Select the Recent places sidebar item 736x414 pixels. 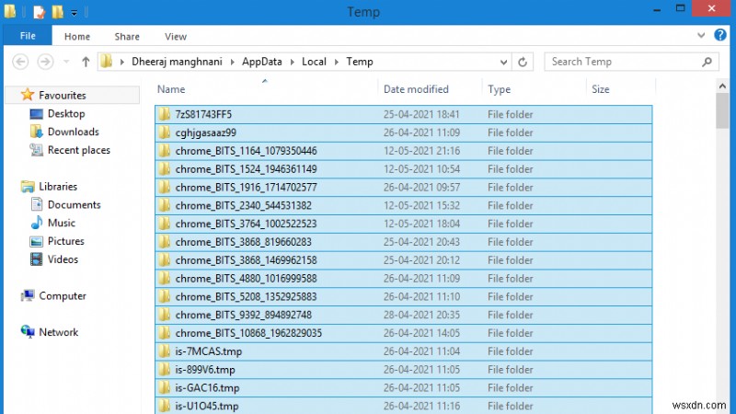pos(78,150)
